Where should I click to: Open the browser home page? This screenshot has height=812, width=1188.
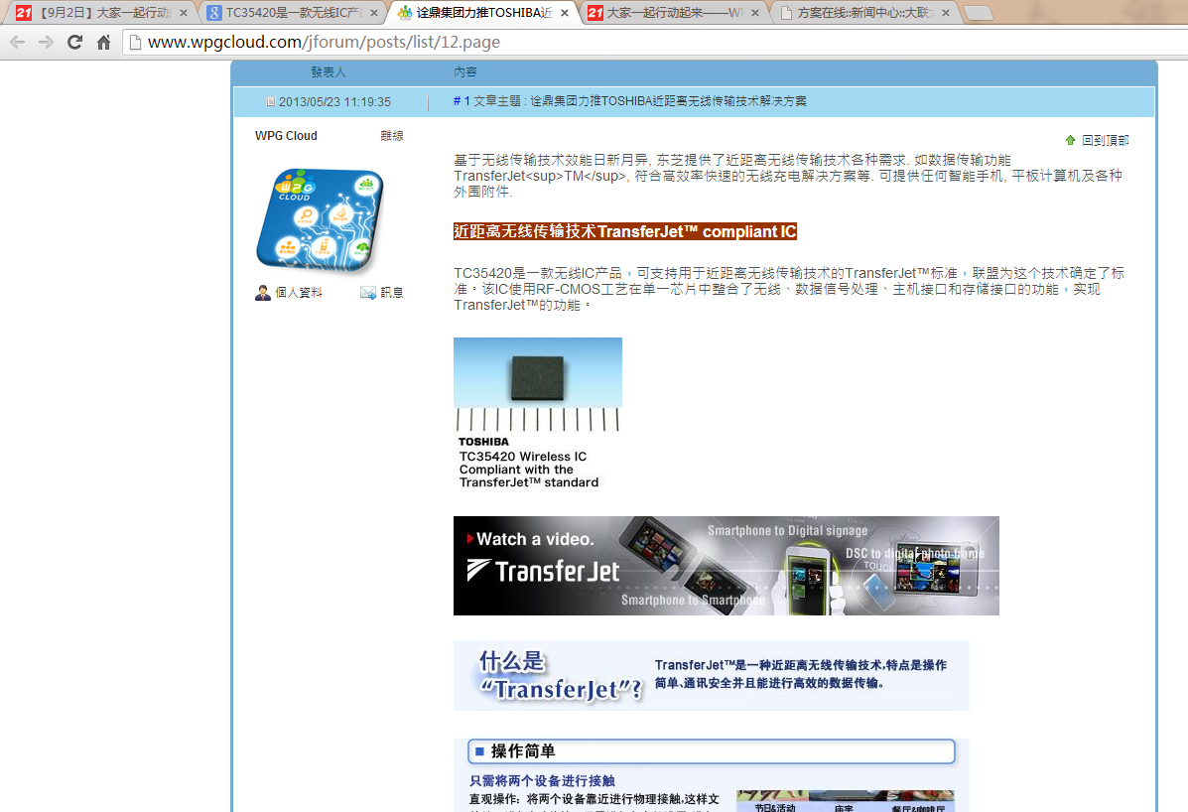[104, 43]
